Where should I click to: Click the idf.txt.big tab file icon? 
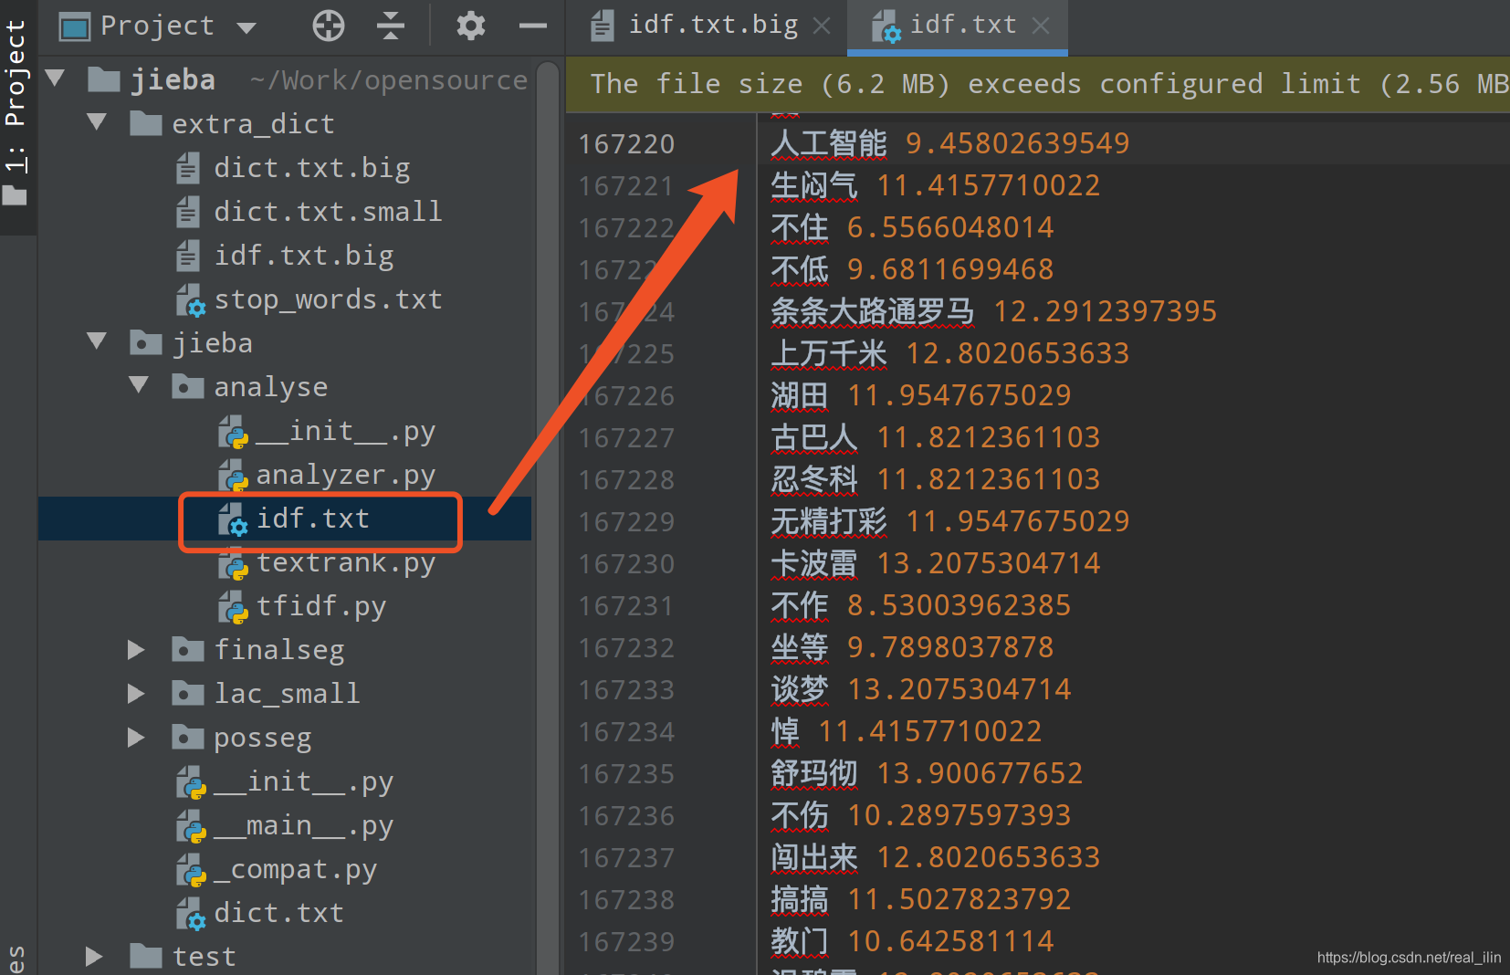coord(603,26)
